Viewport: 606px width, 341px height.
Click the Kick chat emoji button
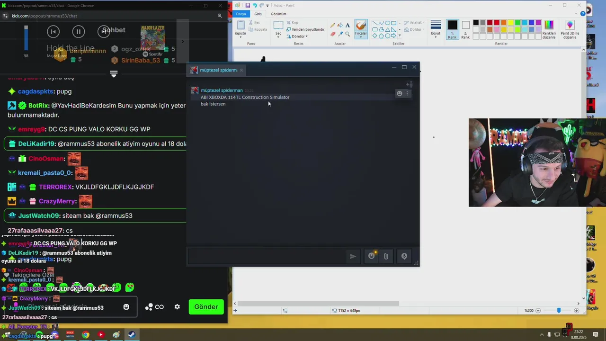coord(126,307)
